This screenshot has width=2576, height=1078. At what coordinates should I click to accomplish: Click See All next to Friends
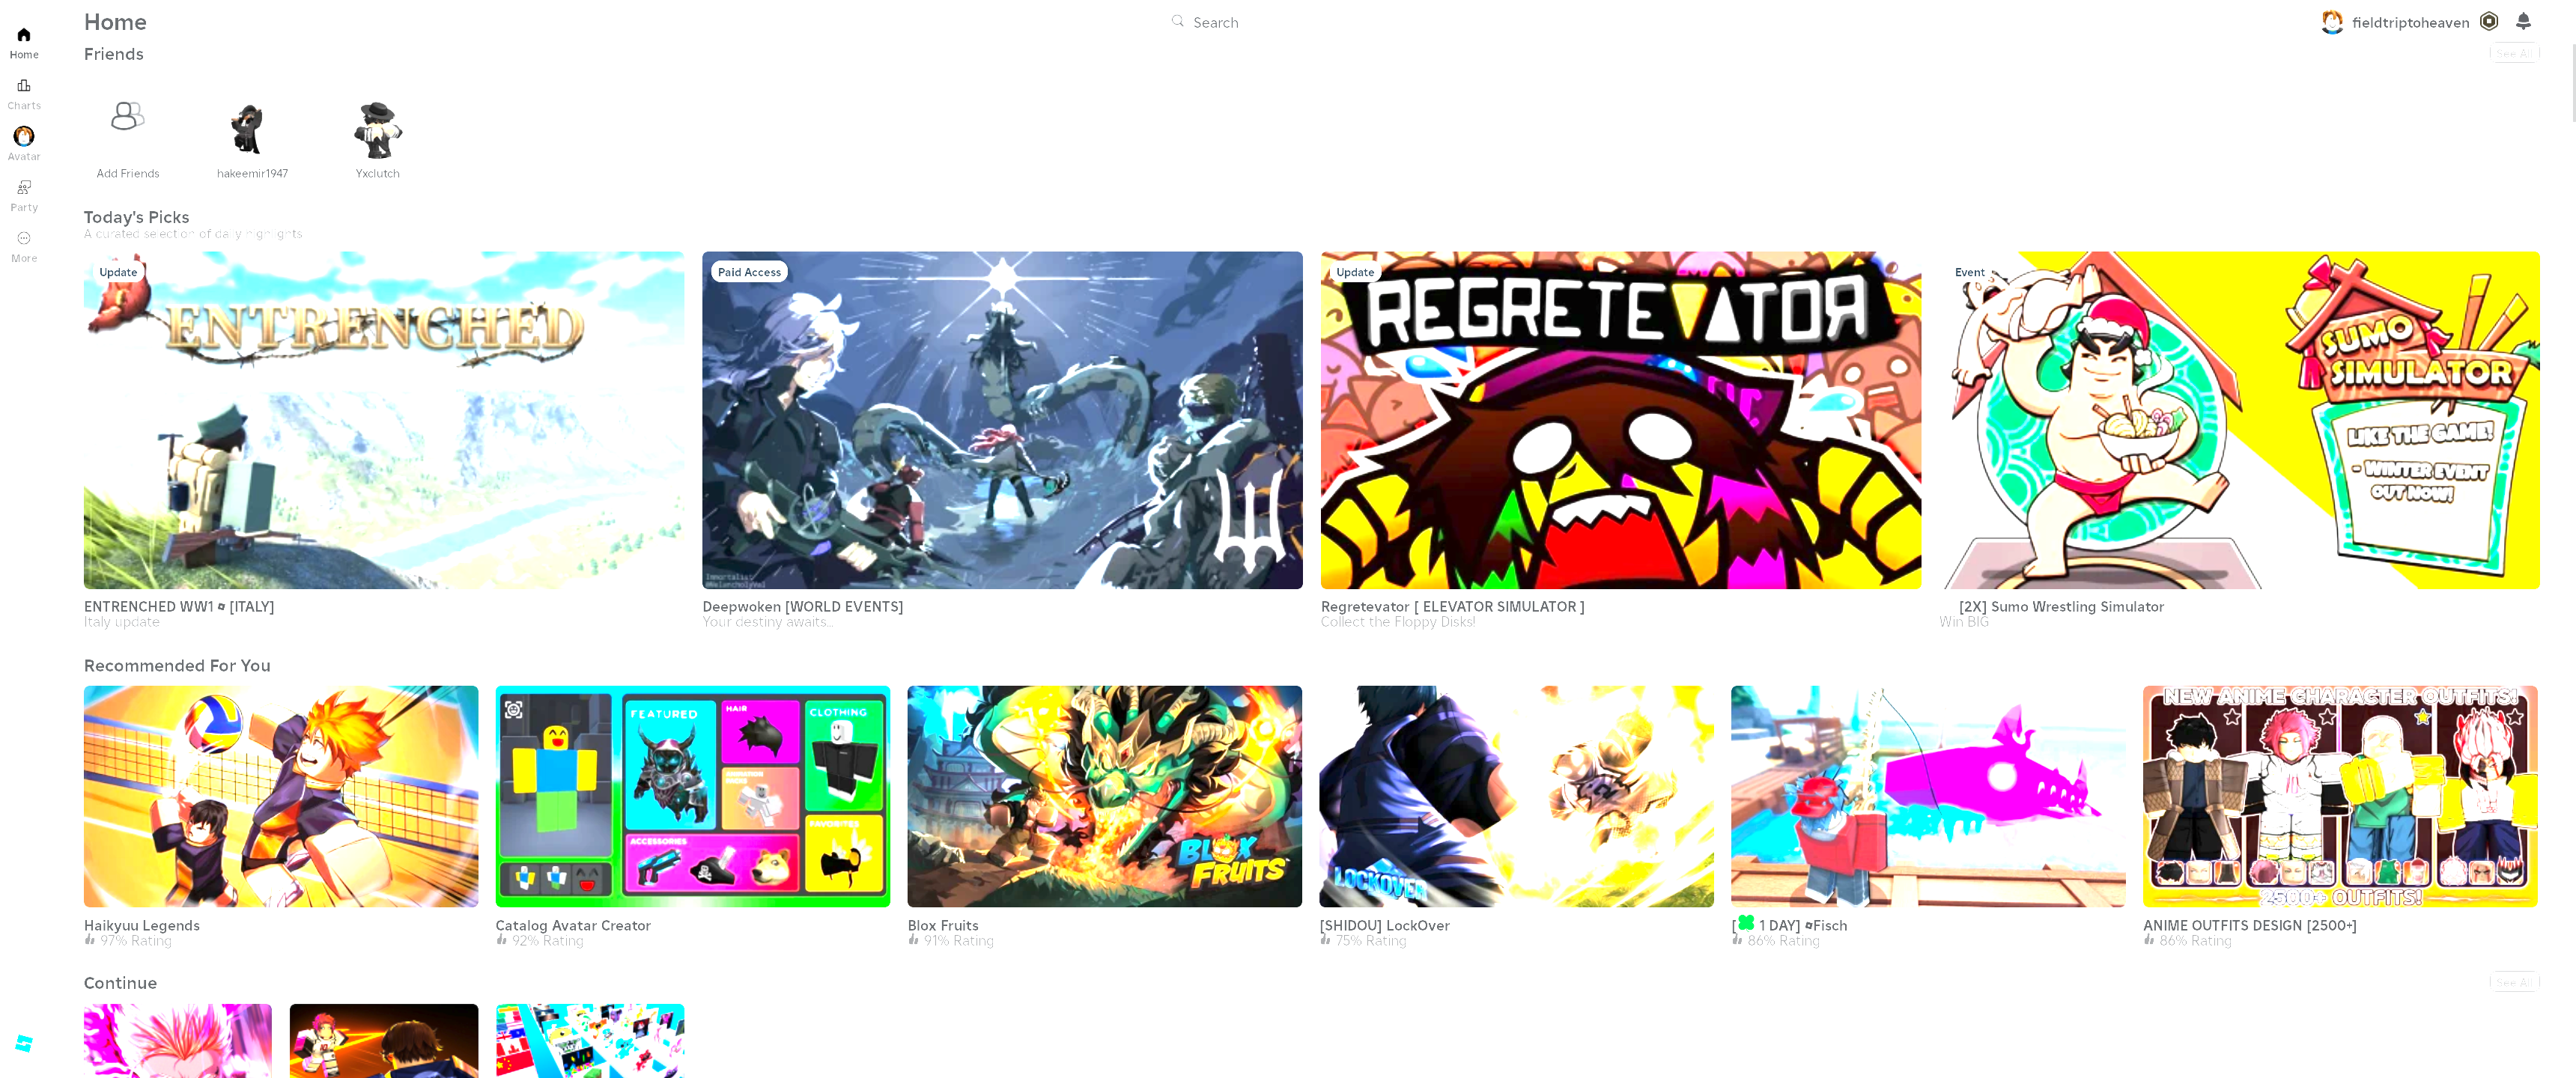(x=2514, y=53)
